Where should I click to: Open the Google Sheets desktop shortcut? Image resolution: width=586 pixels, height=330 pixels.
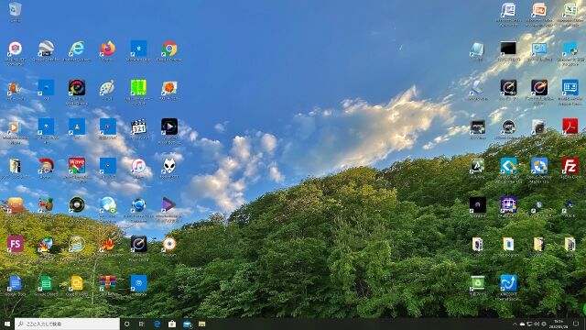tap(46, 283)
